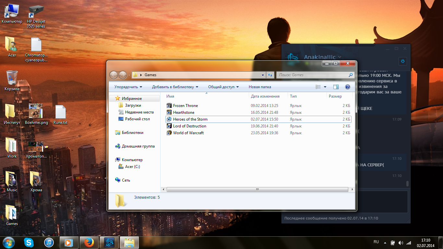
Task: Open the help question mark icon
Action: 348,87
